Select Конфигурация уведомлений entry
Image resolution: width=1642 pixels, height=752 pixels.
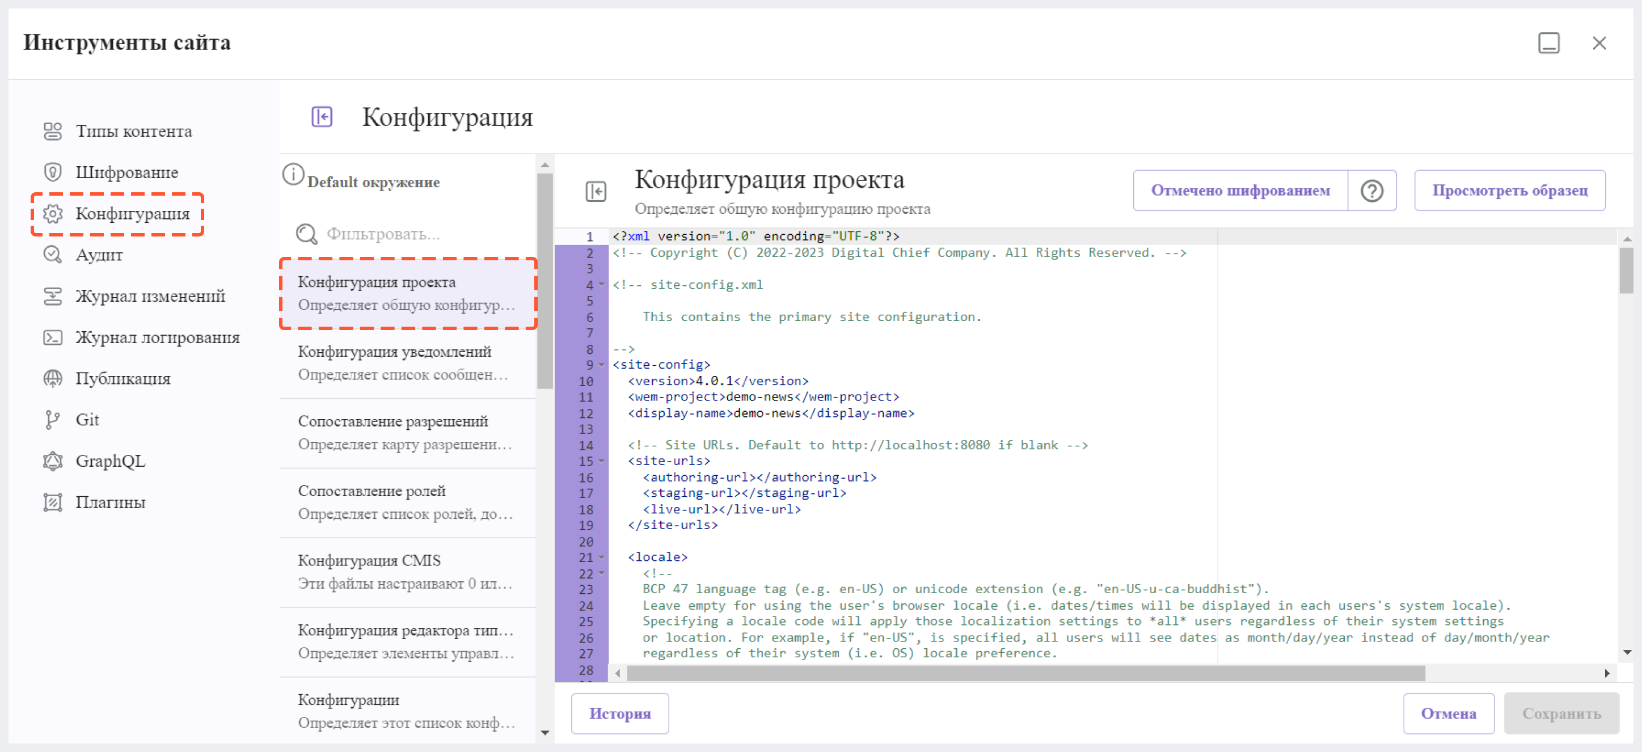point(408,364)
